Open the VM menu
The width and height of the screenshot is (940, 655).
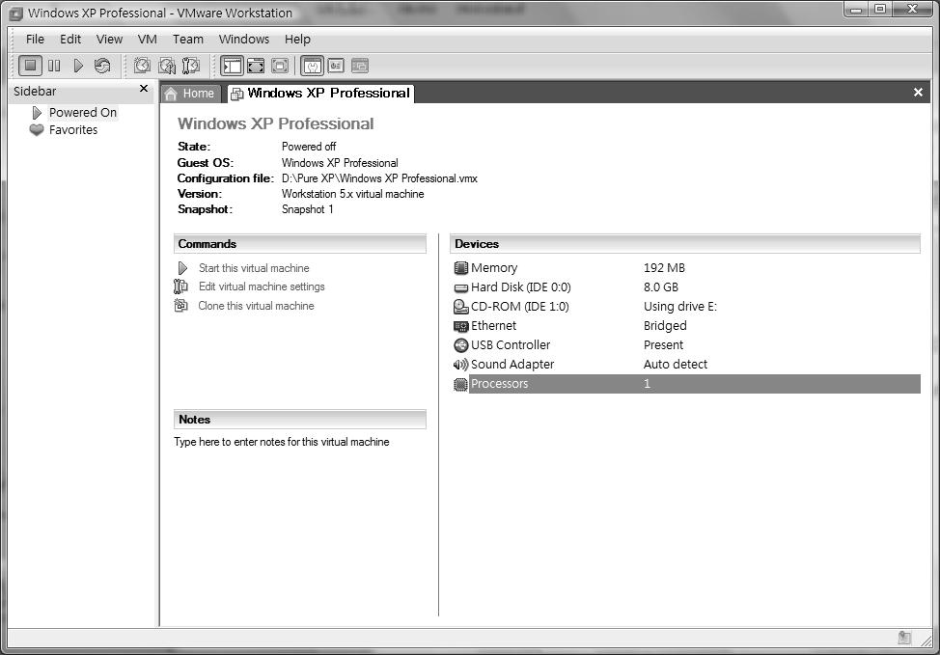[x=148, y=39]
